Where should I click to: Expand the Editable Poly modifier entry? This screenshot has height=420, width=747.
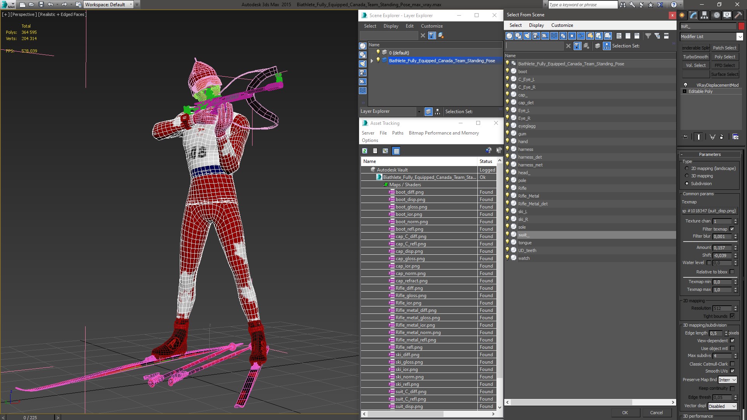[685, 91]
